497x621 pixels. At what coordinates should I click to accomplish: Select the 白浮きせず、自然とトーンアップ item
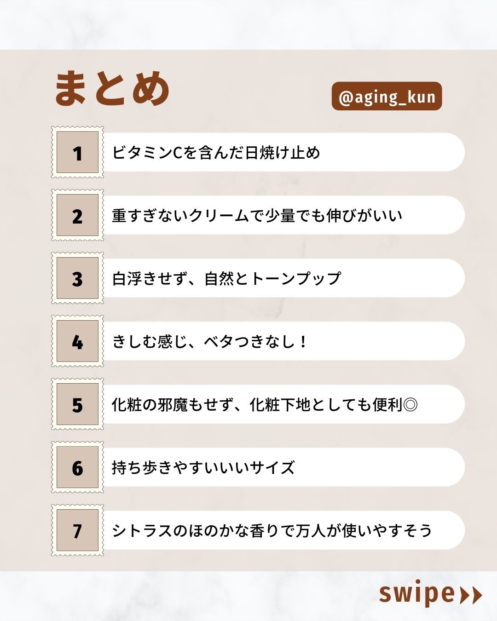[226, 279]
